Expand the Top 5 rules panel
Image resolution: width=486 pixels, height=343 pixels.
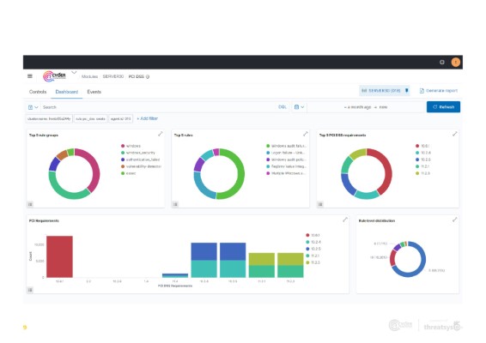[x=306, y=134]
